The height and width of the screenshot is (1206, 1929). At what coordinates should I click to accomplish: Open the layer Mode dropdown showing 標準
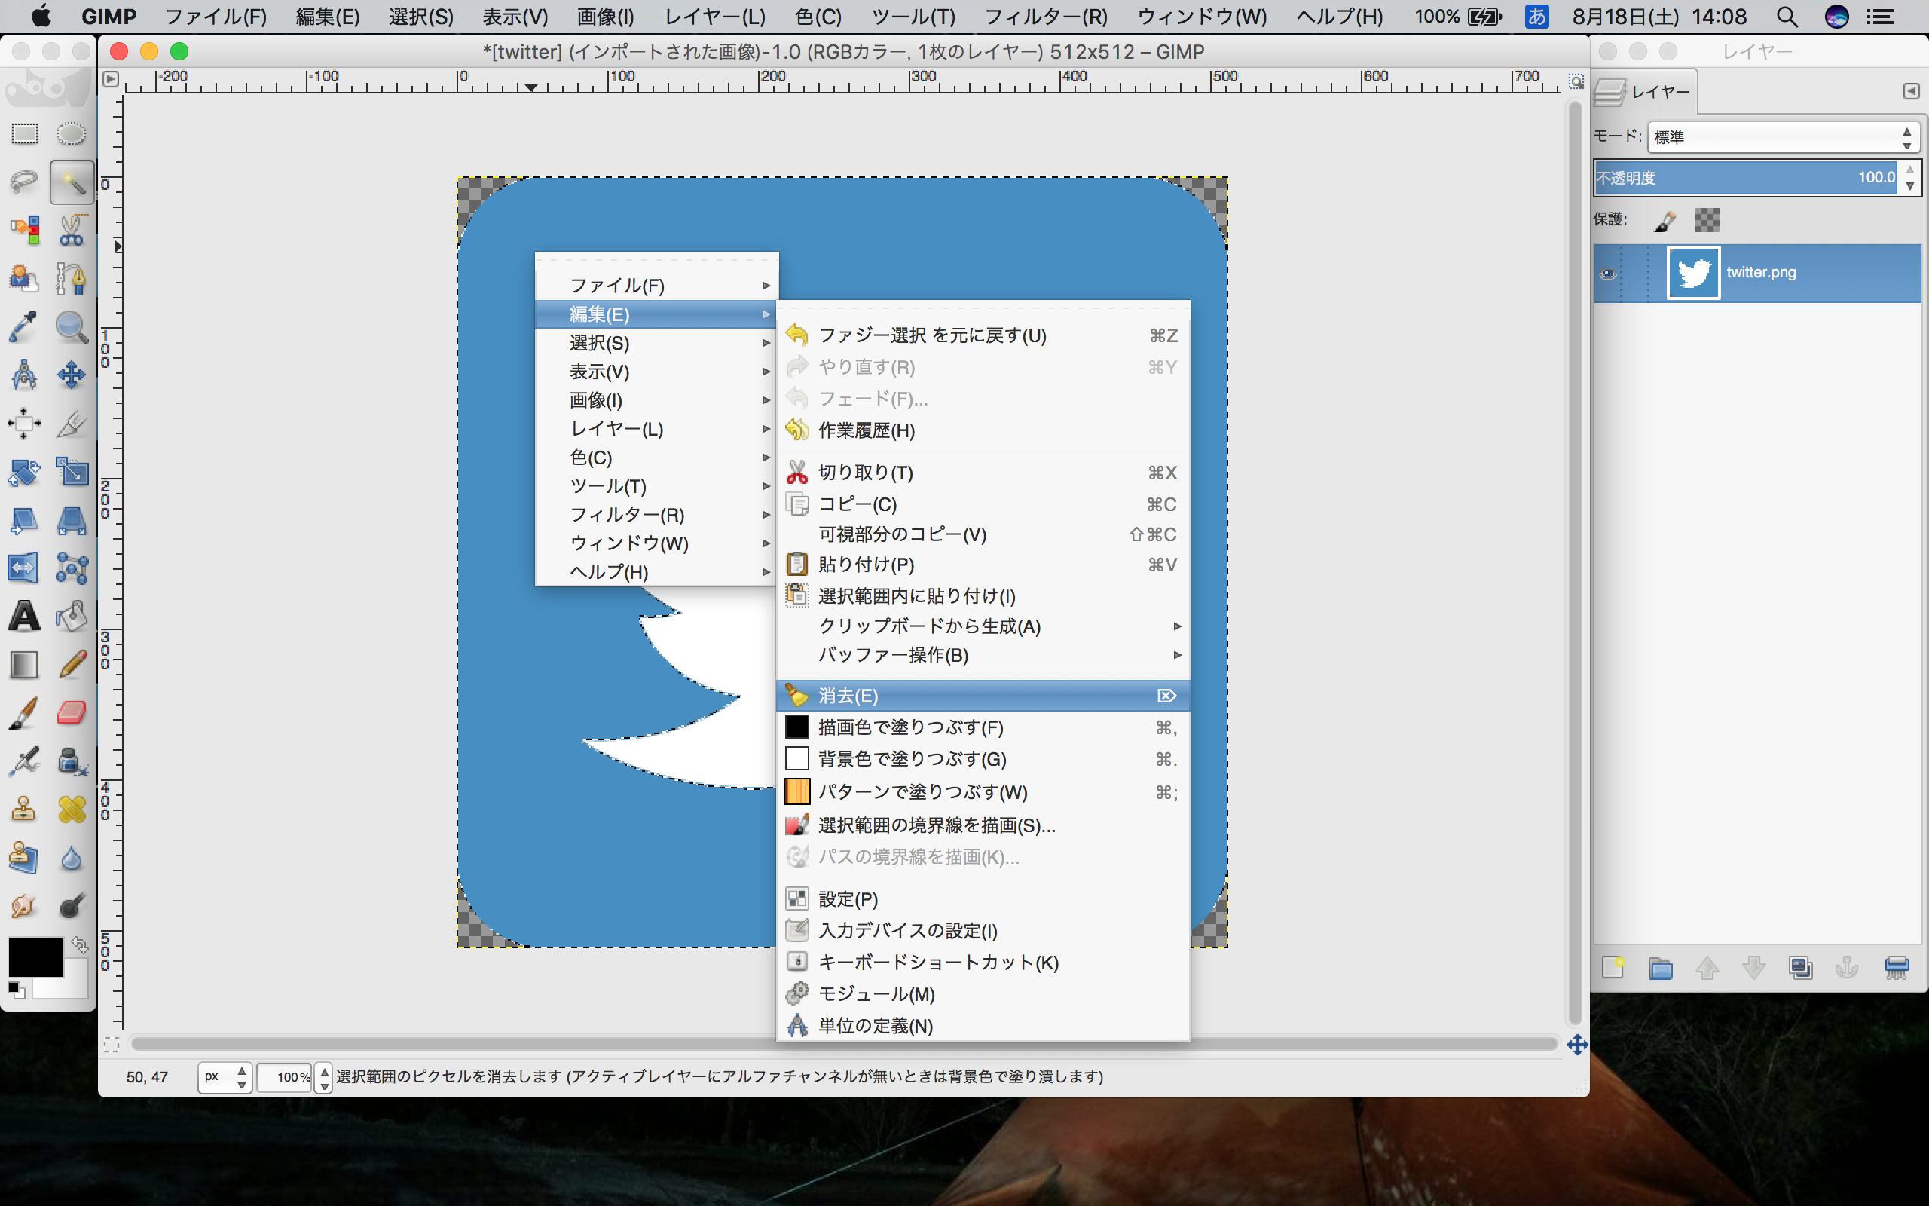[1783, 137]
